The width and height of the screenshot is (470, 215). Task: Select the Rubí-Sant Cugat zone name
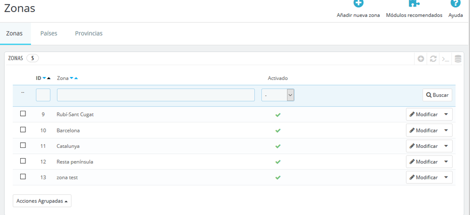tap(75, 115)
